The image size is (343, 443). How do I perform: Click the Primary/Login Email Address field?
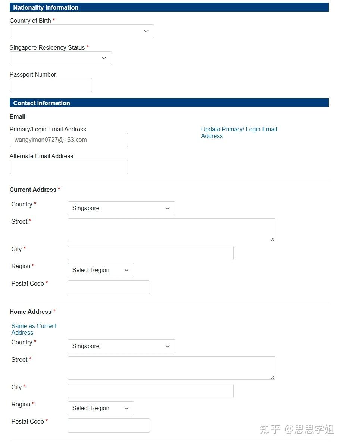69,140
